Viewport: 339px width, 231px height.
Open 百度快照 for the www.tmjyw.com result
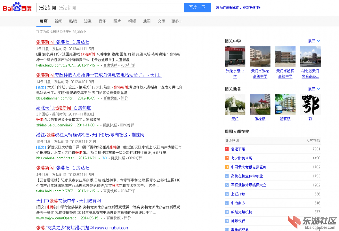tap(113, 218)
